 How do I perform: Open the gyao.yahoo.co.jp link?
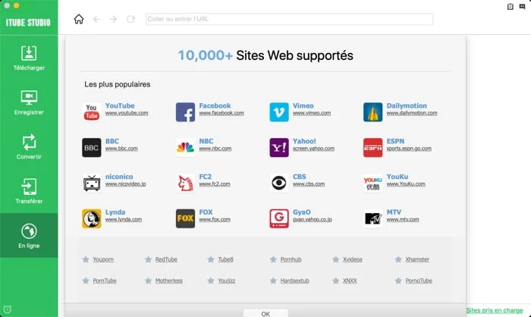coord(313,220)
